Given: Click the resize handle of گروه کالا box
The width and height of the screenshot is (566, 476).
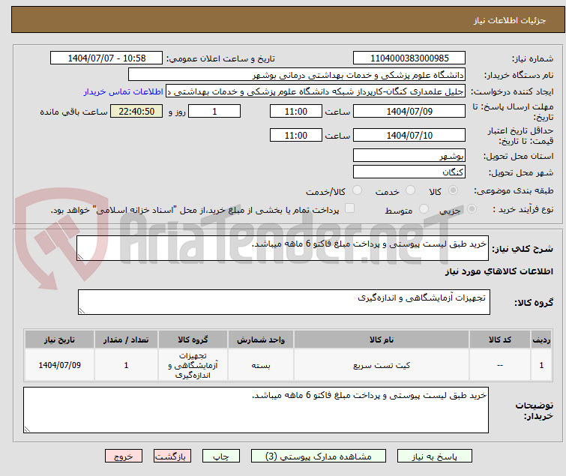Looking at the screenshot, I should (x=82, y=311).
